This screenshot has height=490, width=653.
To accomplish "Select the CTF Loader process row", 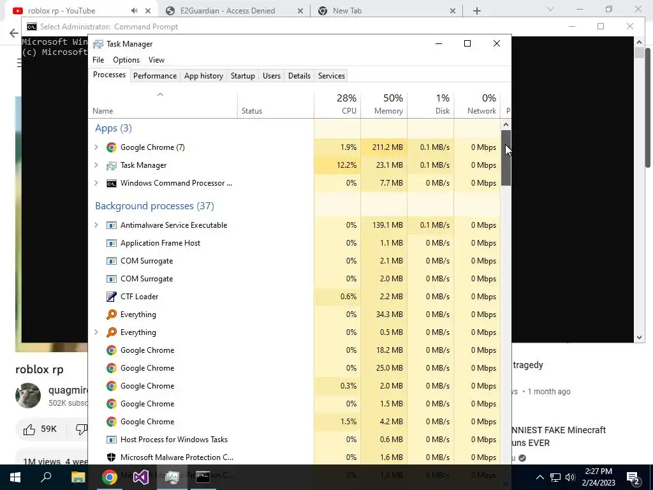I will point(295,297).
